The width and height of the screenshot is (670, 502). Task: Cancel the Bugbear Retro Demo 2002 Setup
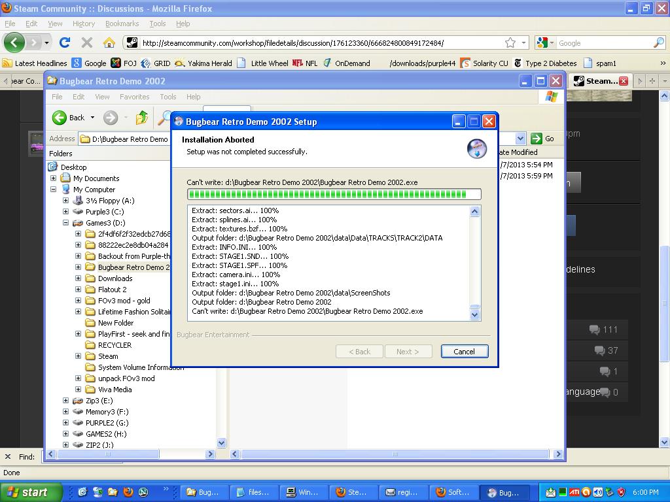[464, 351]
